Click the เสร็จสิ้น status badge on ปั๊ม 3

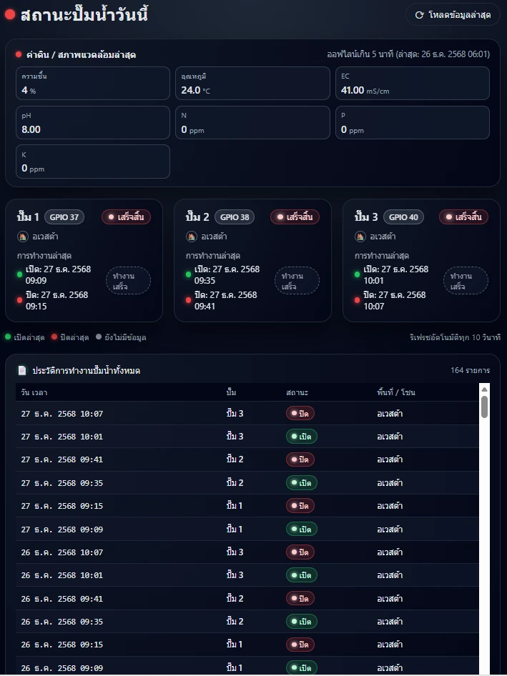click(463, 217)
